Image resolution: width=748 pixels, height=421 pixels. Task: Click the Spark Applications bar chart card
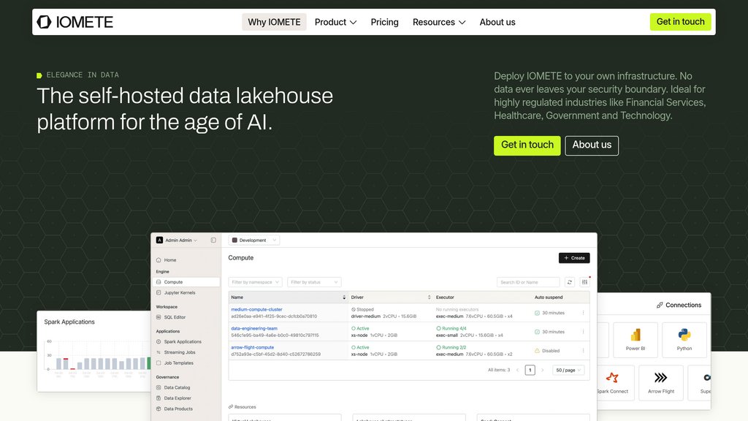(x=94, y=352)
